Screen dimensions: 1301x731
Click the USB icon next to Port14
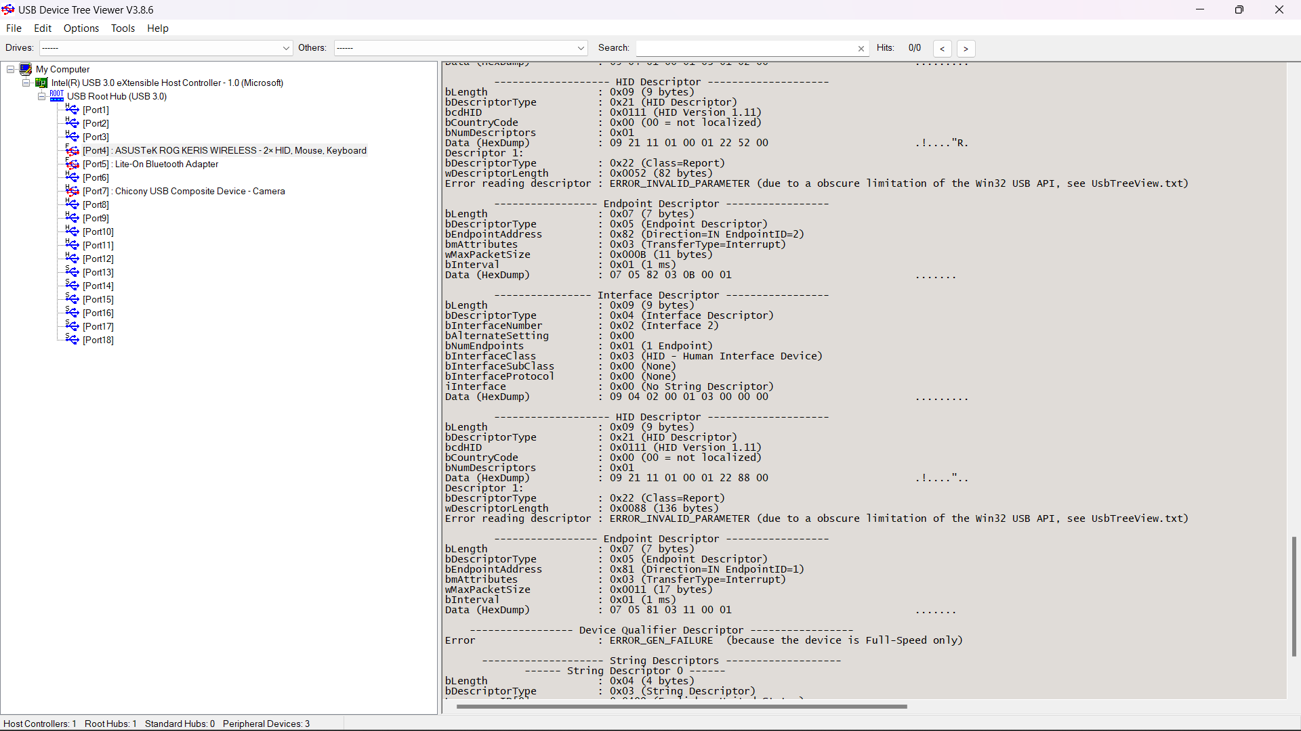point(72,285)
